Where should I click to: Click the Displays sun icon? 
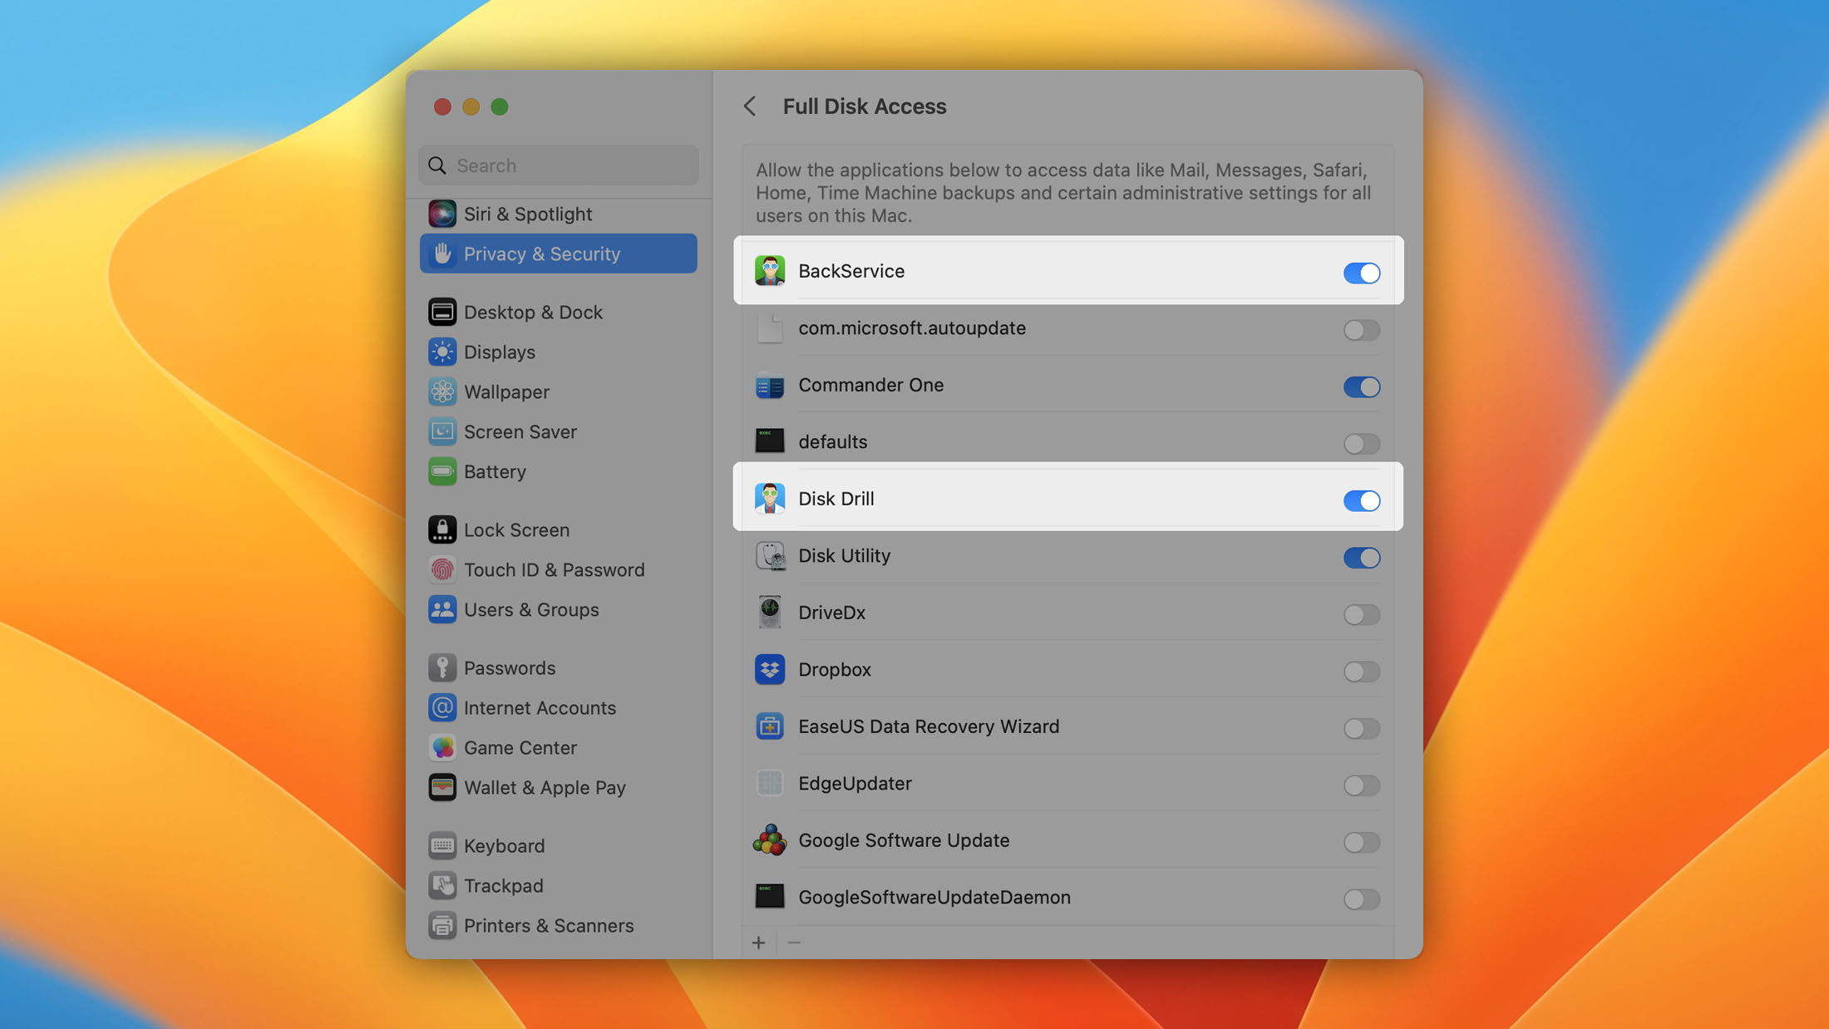pos(441,352)
